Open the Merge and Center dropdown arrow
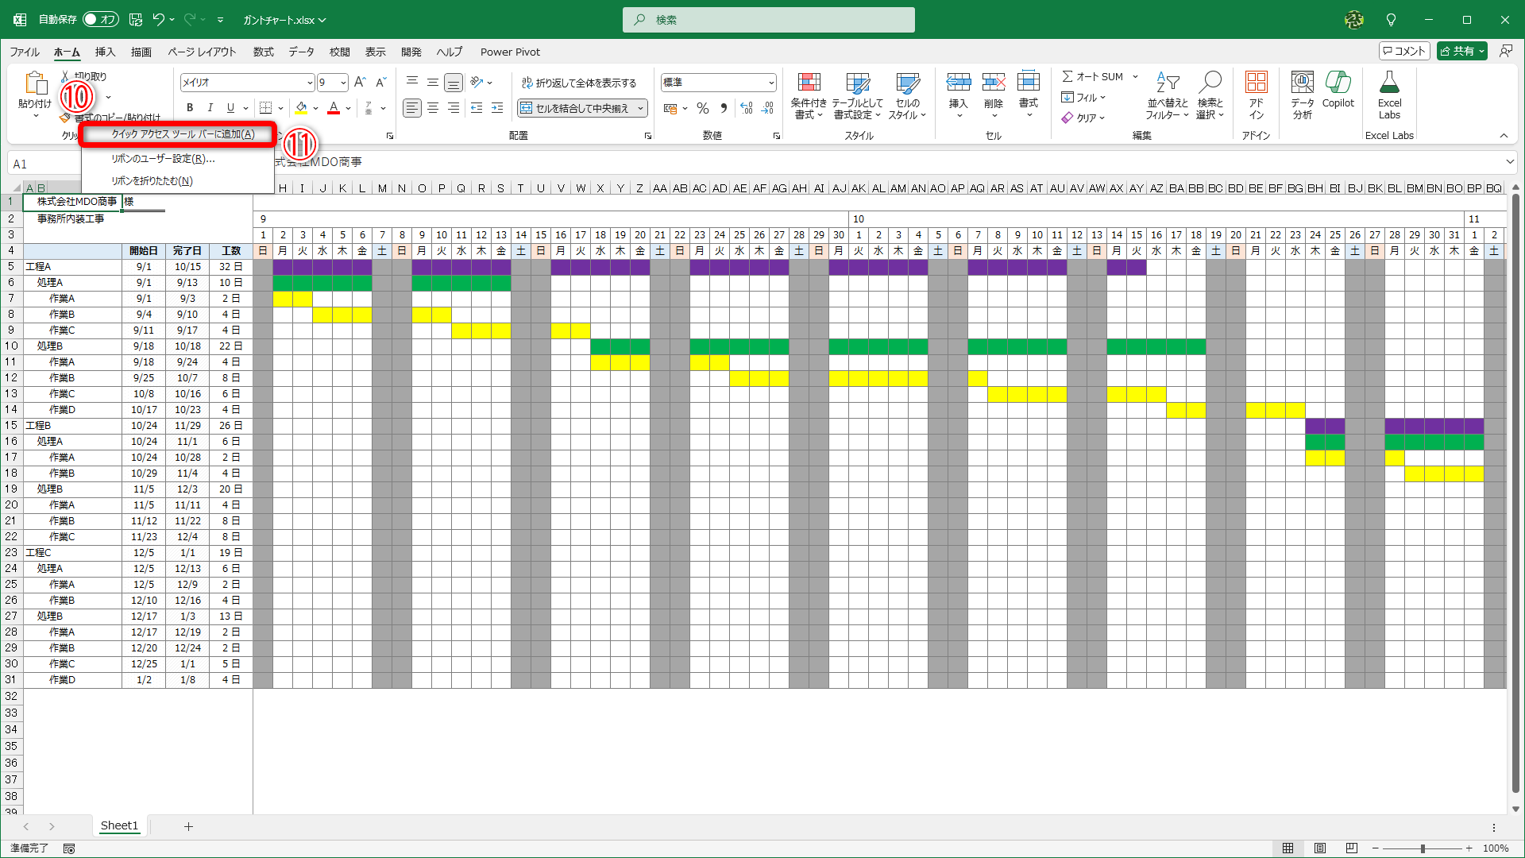1525x858 pixels. click(x=640, y=108)
